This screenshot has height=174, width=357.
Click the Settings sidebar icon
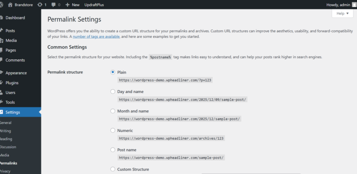(1, 112)
